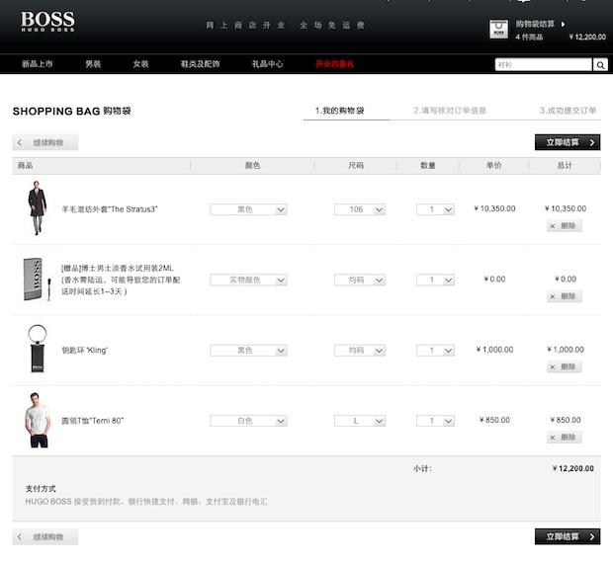Open quantity dropdown for Kling key ring
The width and height of the screenshot is (613, 565).
click(435, 351)
